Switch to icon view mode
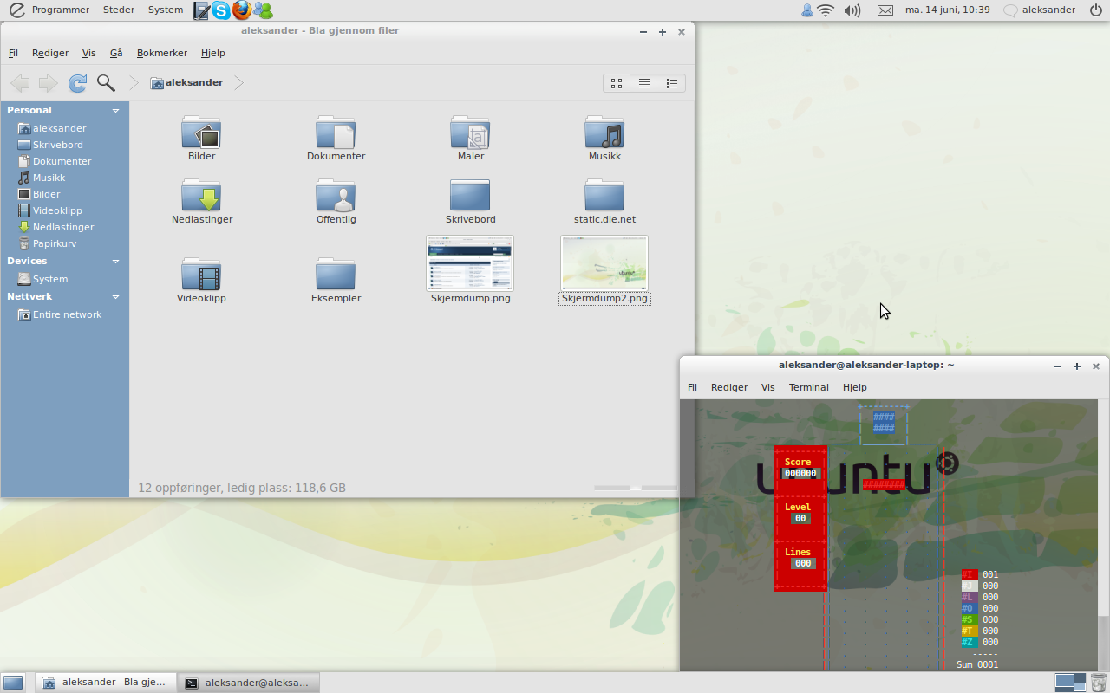Screen dimensions: 1110x693 (x=617, y=83)
